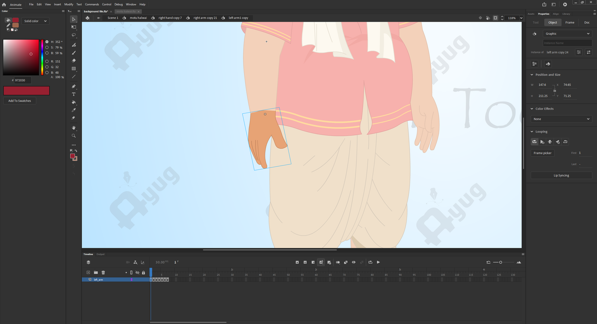Select the Eraser tool in toolbar

coord(74,60)
